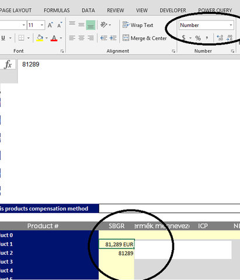Increase cell indent
The image size is (240, 280).
(x=113, y=38)
